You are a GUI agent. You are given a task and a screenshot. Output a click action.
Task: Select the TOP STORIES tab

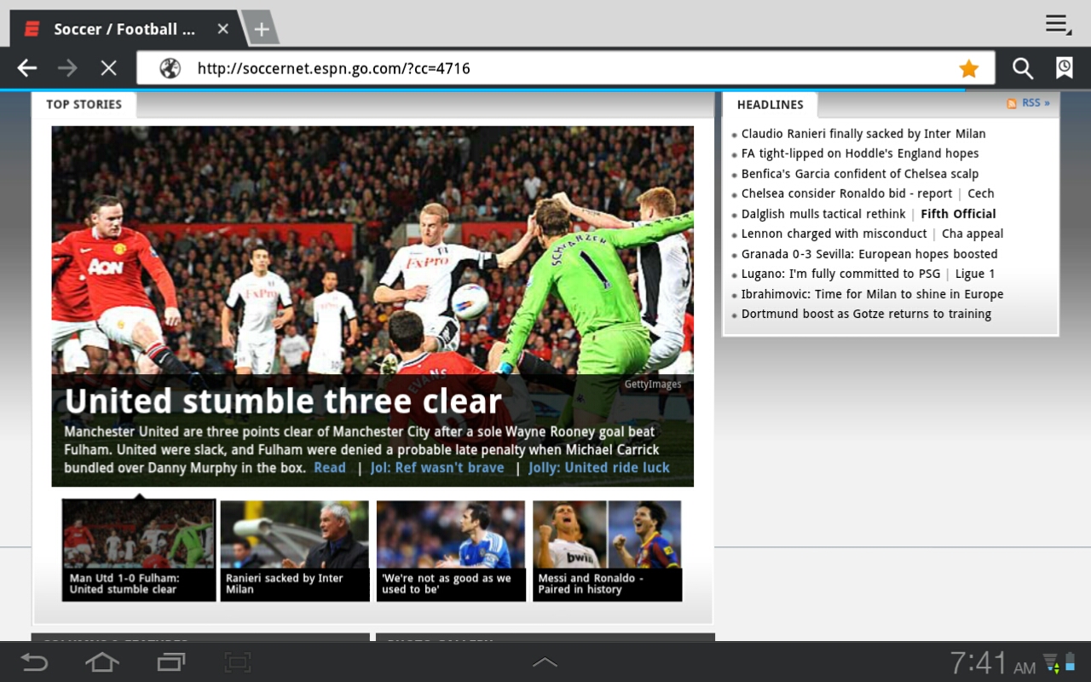tap(84, 104)
